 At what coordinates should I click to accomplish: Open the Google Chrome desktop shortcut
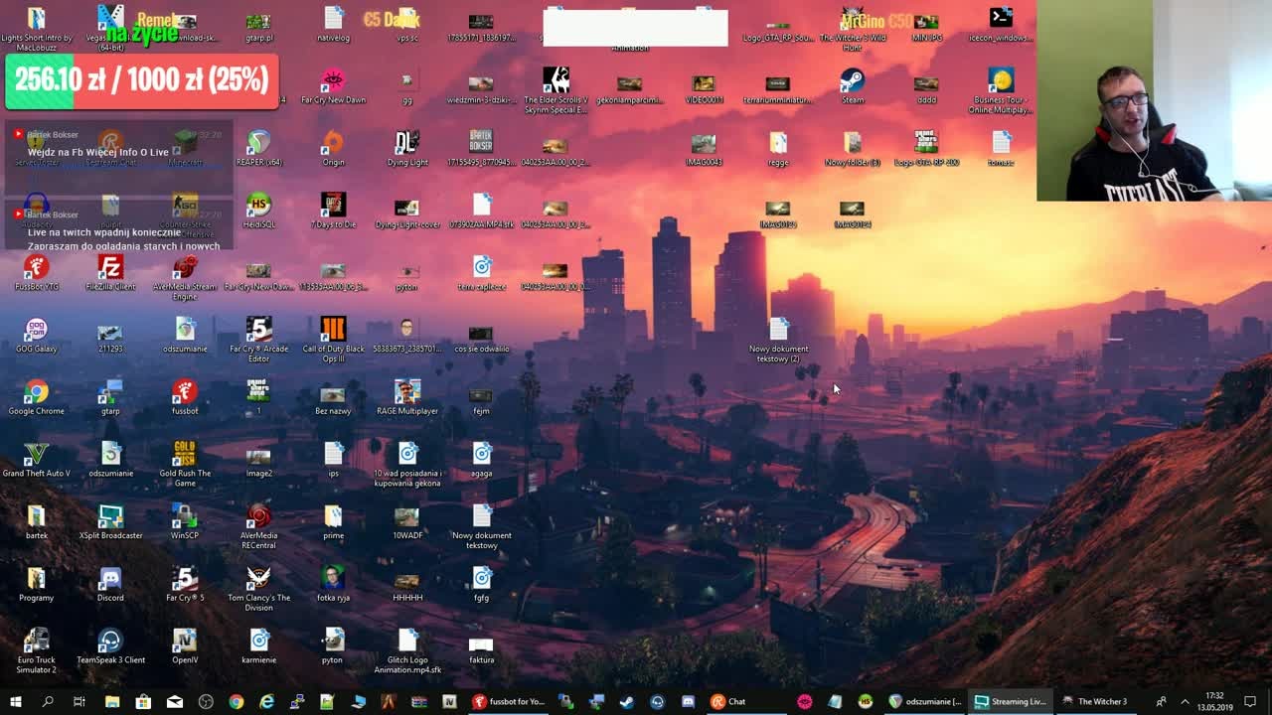[x=37, y=397]
